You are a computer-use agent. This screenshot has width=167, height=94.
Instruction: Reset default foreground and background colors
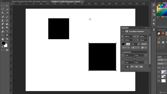2,46
